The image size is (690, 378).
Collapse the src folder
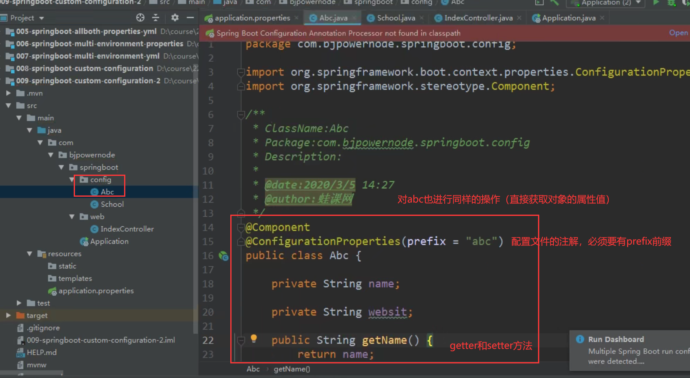pyautogui.click(x=8, y=106)
